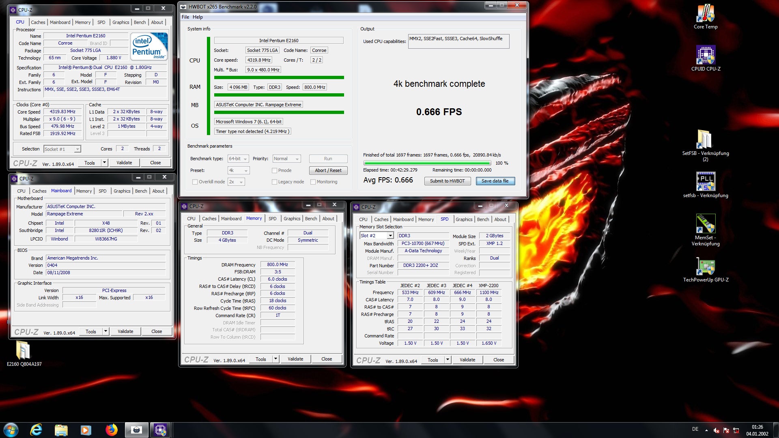Open the Benchmark type 64-bit dropdown

[238, 159]
